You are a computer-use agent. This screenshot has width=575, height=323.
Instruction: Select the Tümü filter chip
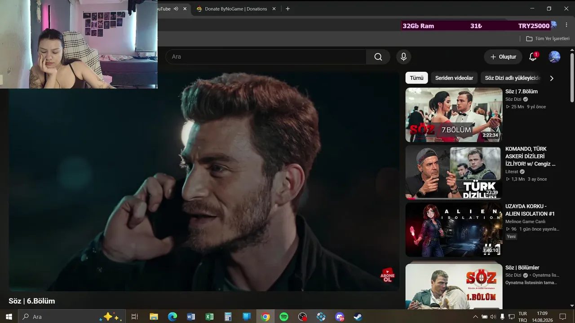click(416, 78)
